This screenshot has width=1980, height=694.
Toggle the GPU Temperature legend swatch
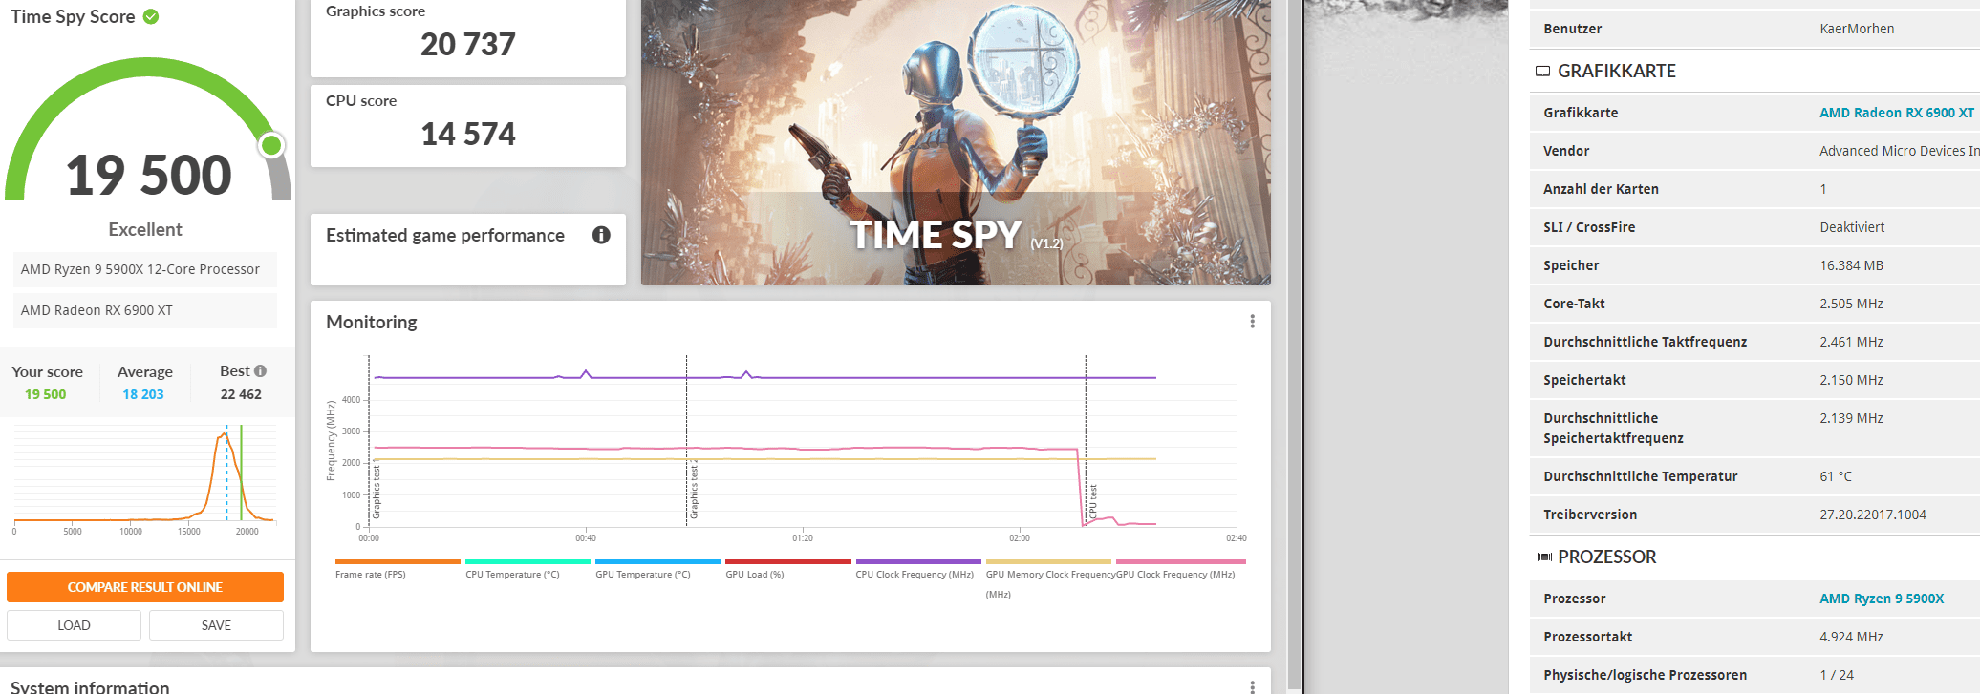click(657, 561)
